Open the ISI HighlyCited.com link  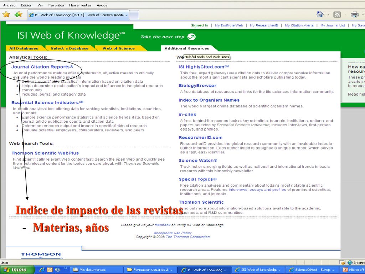[x=204, y=67]
